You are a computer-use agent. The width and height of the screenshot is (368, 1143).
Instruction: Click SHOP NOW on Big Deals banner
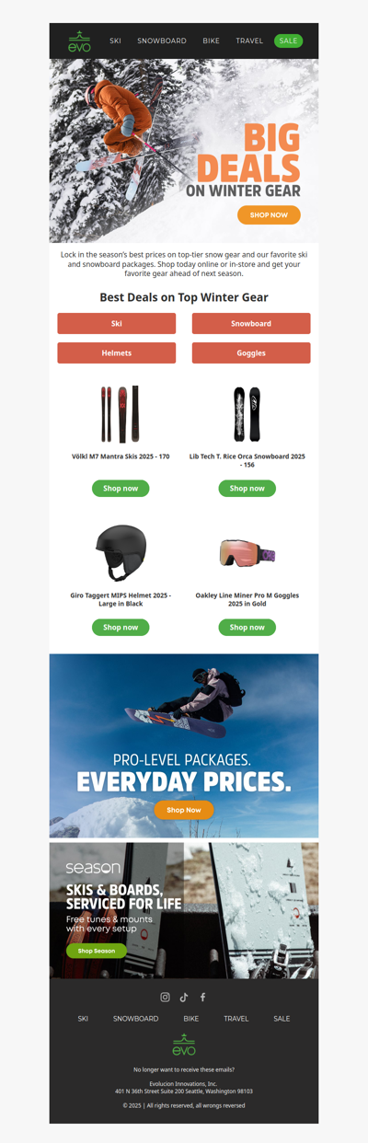tap(269, 214)
